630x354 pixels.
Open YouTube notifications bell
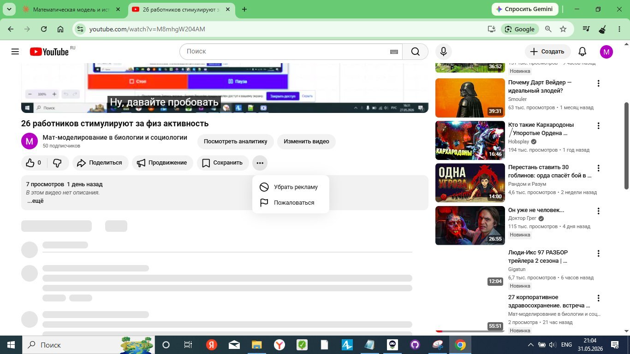pos(582,52)
